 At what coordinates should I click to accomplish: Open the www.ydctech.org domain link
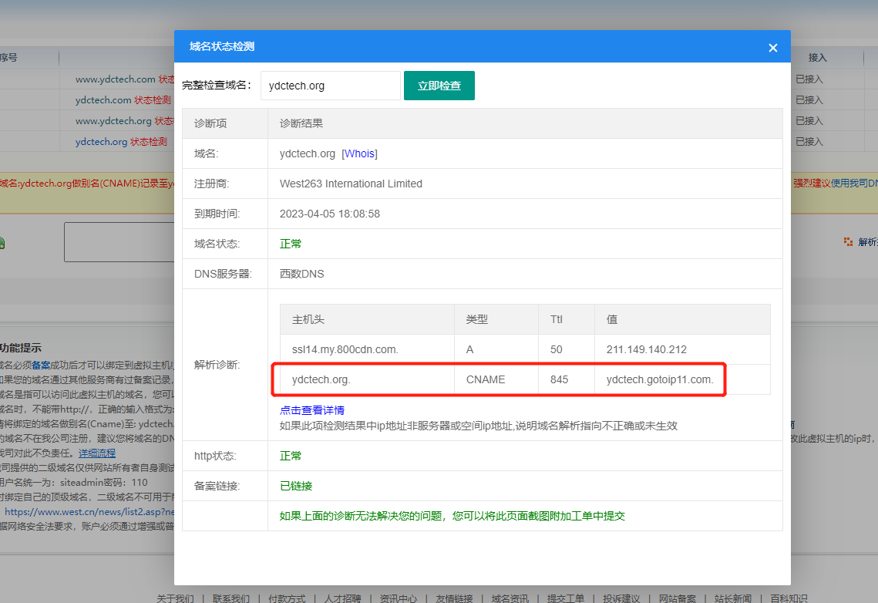[113, 121]
